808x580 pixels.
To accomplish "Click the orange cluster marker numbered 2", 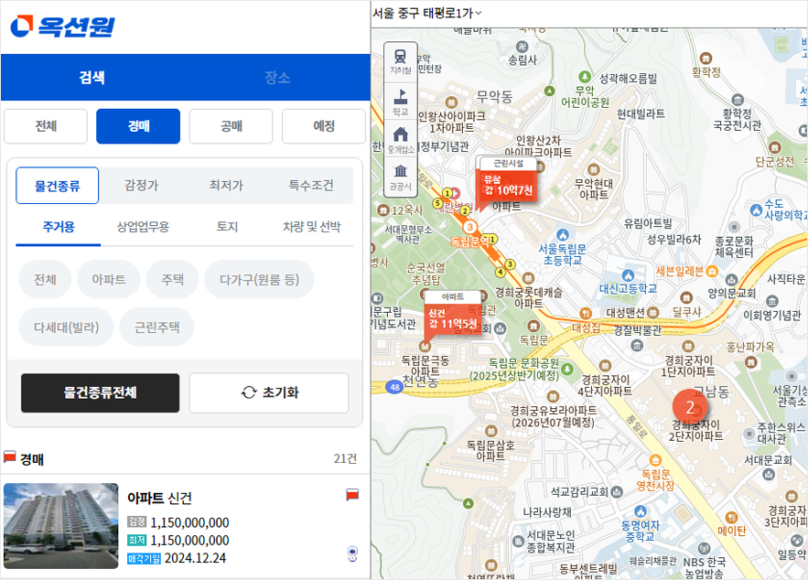I will point(690,405).
